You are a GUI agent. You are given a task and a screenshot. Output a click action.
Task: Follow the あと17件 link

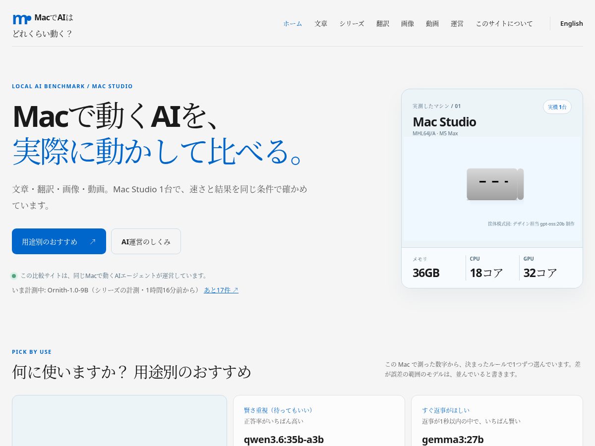pos(221,290)
